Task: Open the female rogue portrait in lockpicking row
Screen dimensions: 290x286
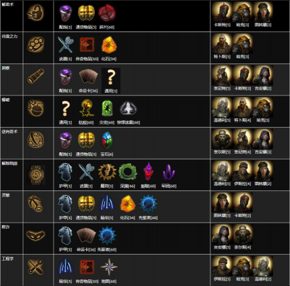Action: pos(263,12)
